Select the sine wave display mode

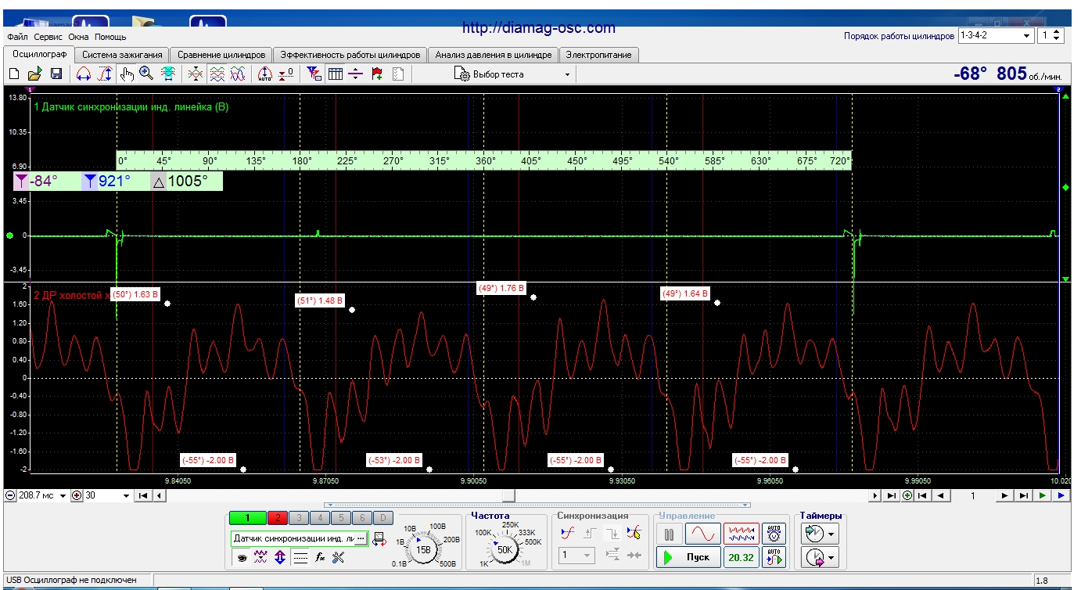tap(702, 534)
